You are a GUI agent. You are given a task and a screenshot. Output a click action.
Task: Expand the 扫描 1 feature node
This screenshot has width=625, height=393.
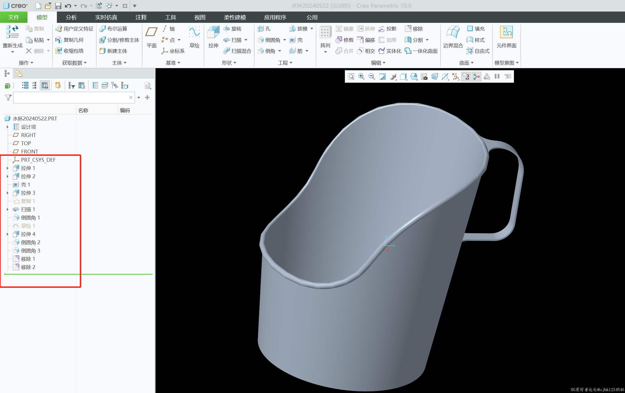[x=8, y=210]
